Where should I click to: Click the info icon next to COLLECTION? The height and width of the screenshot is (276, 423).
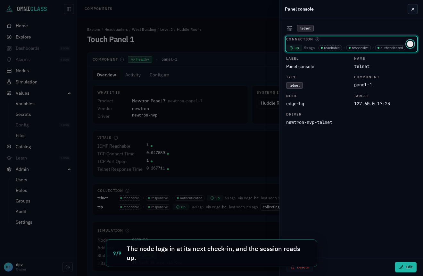127,191
